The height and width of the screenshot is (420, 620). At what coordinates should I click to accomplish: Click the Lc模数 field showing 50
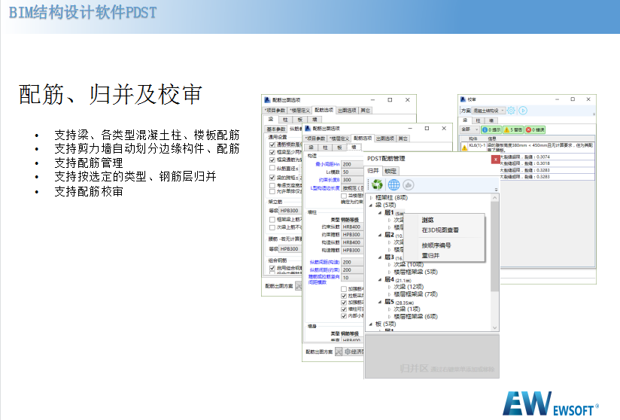tap(352, 172)
